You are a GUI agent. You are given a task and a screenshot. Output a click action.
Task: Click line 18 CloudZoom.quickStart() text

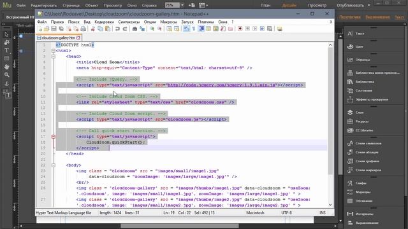[x=116, y=142]
